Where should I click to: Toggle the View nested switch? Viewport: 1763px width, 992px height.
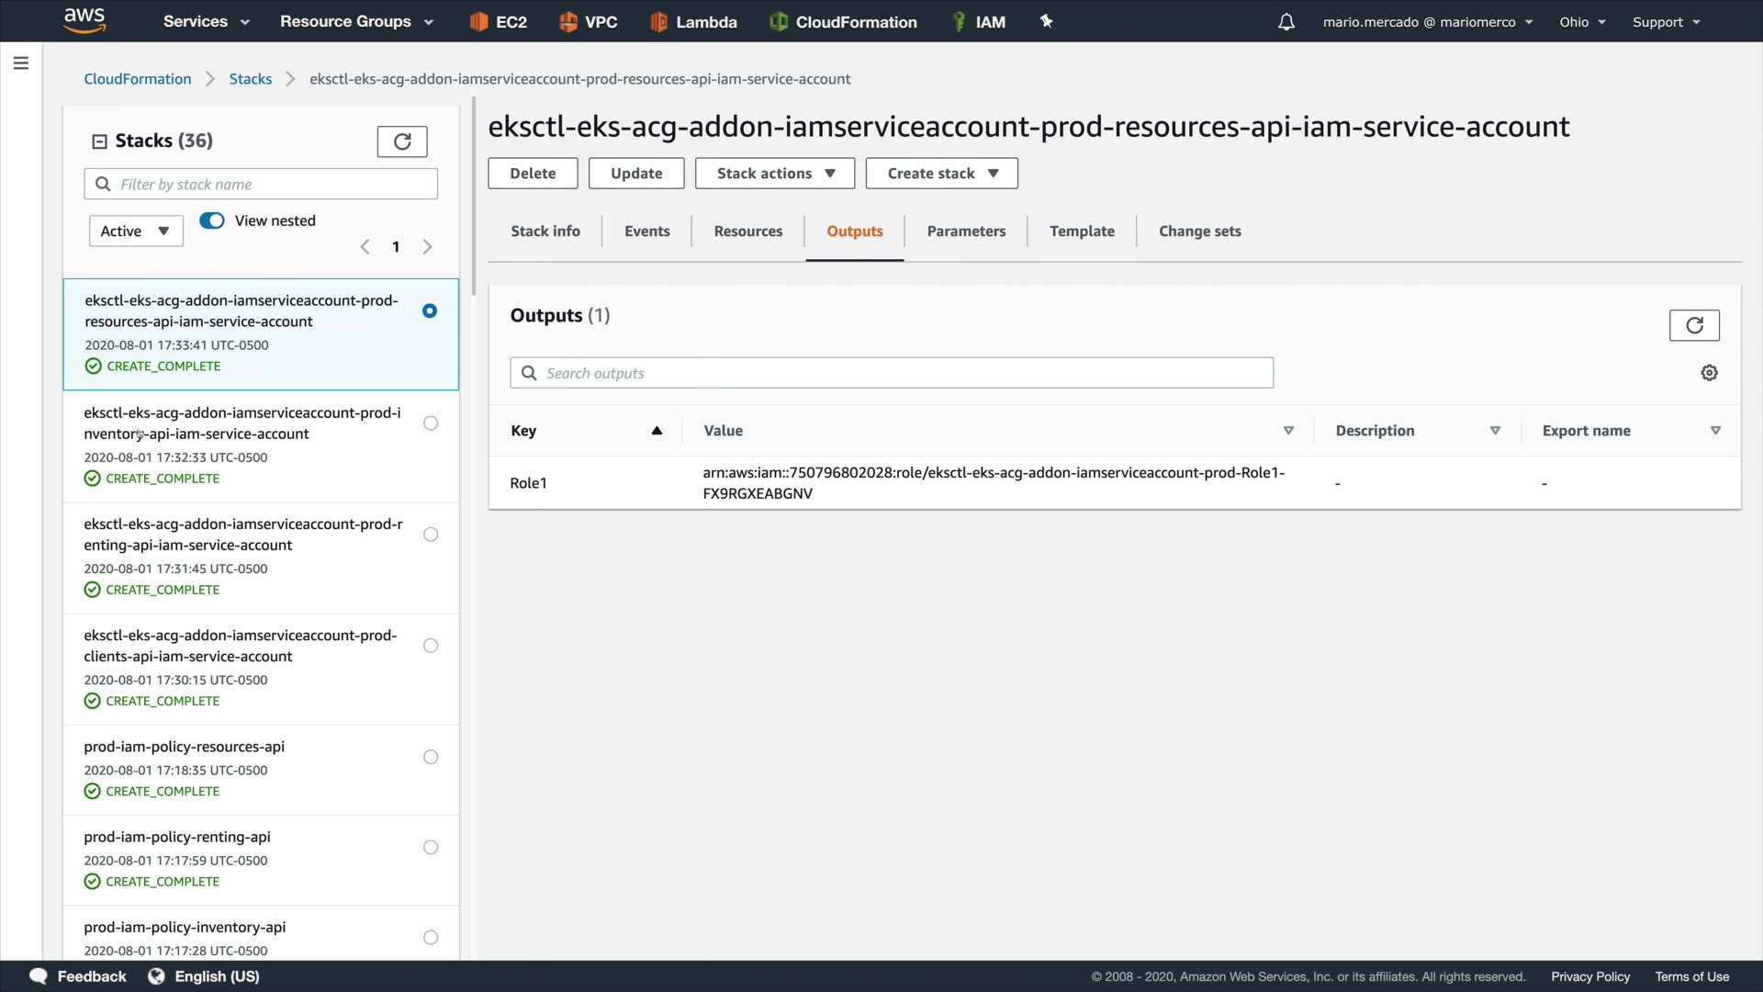(212, 220)
